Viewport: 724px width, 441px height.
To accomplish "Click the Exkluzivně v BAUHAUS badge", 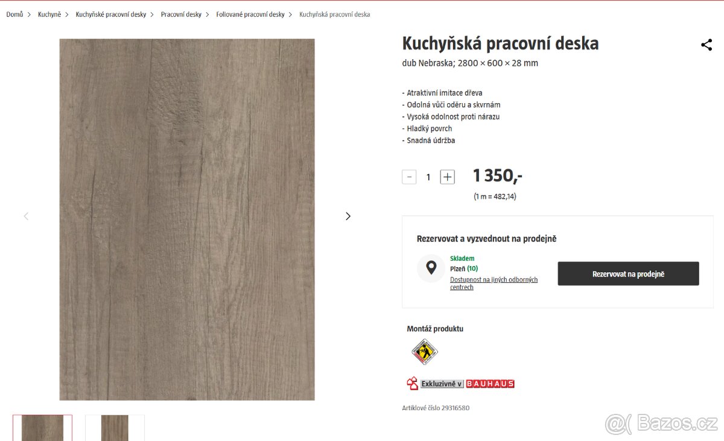I will 460,384.
